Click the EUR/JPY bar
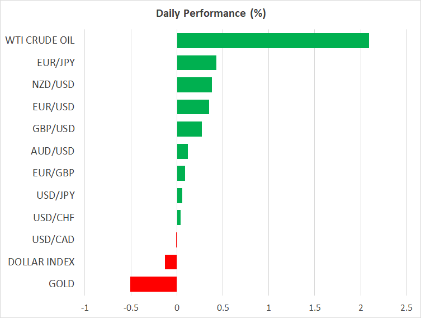421x318 pixels. [196, 63]
